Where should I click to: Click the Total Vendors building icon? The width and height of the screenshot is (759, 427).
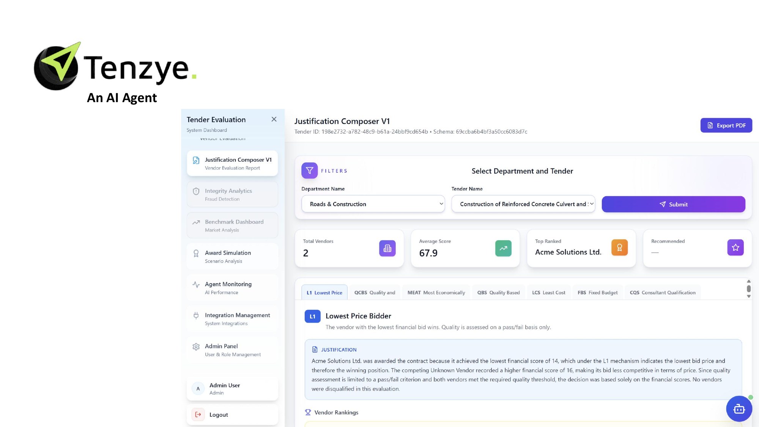coord(387,248)
